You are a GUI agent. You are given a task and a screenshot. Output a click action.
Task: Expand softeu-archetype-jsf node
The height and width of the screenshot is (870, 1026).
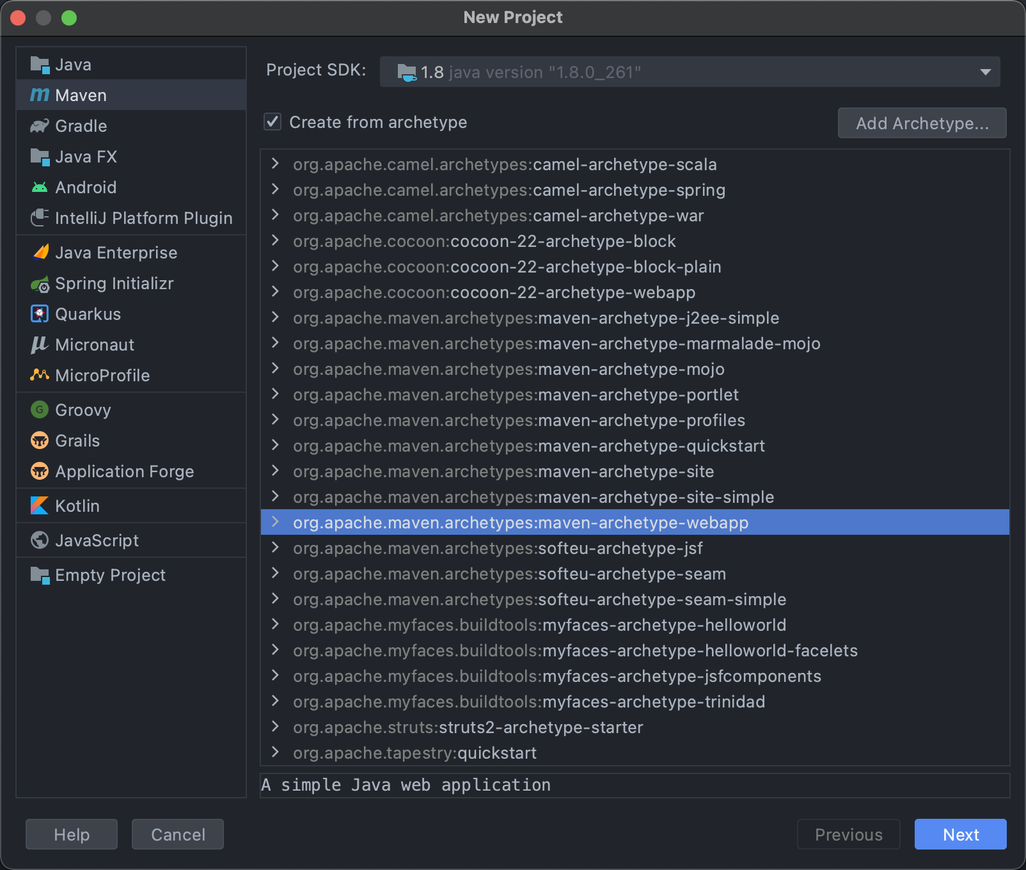(x=275, y=548)
